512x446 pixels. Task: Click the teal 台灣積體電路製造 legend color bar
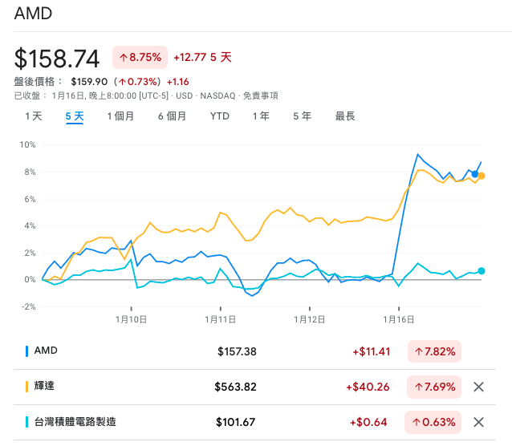click(26, 422)
